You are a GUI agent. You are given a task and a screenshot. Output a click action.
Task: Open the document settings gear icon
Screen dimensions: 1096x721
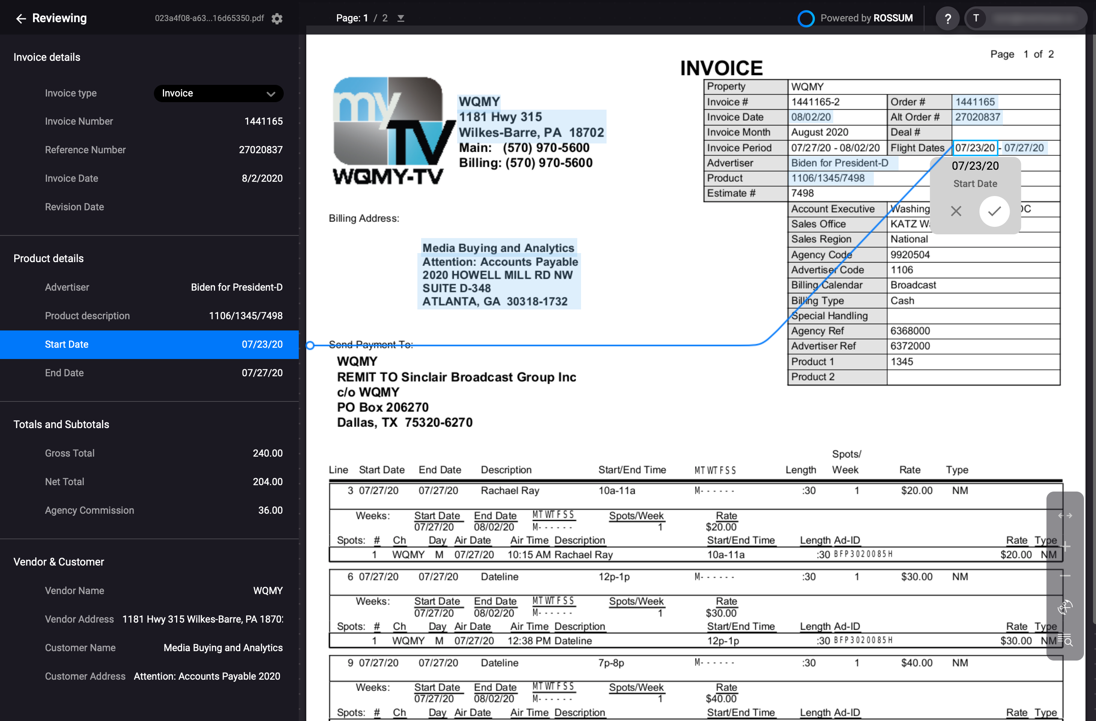pyautogui.click(x=277, y=18)
